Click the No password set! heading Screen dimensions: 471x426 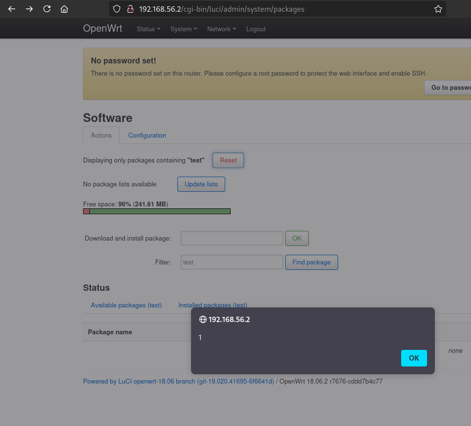coord(124,61)
